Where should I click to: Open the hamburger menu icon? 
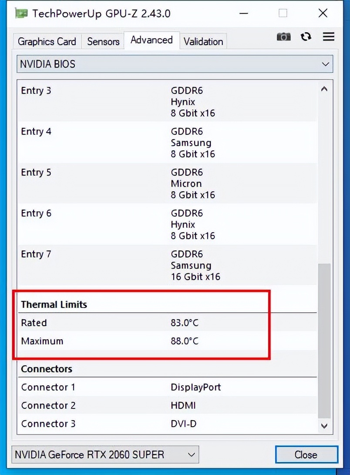tap(329, 37)
